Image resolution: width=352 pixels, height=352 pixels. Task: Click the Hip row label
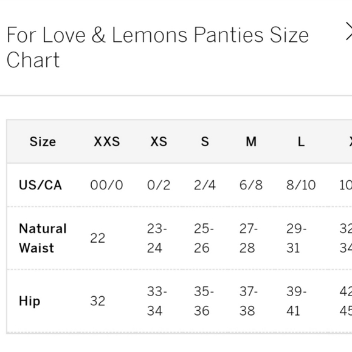click(29, 301)
